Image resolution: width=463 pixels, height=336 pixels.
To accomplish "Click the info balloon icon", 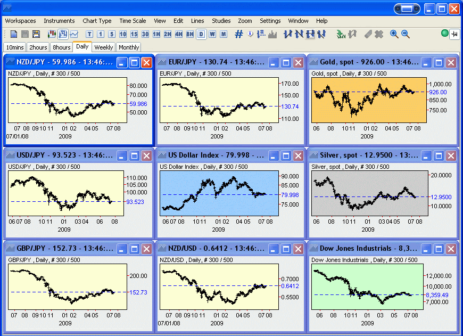I will pyautogui.click(x=250, y=34).
